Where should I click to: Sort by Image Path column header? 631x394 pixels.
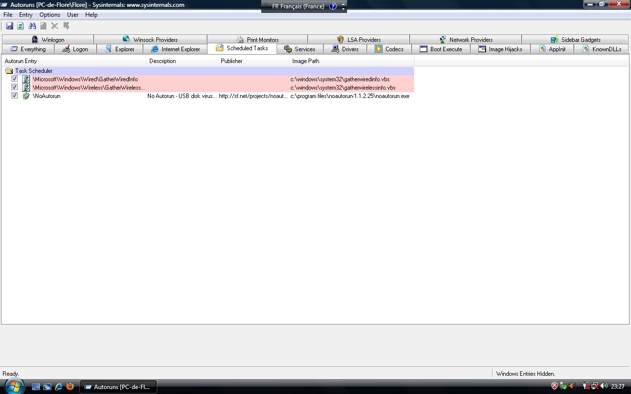click(x=351, y=61)
